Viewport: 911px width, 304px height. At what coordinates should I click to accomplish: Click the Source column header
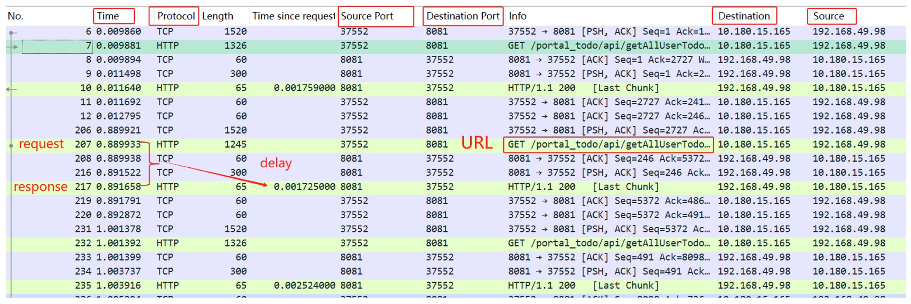[x=828, y=16]
